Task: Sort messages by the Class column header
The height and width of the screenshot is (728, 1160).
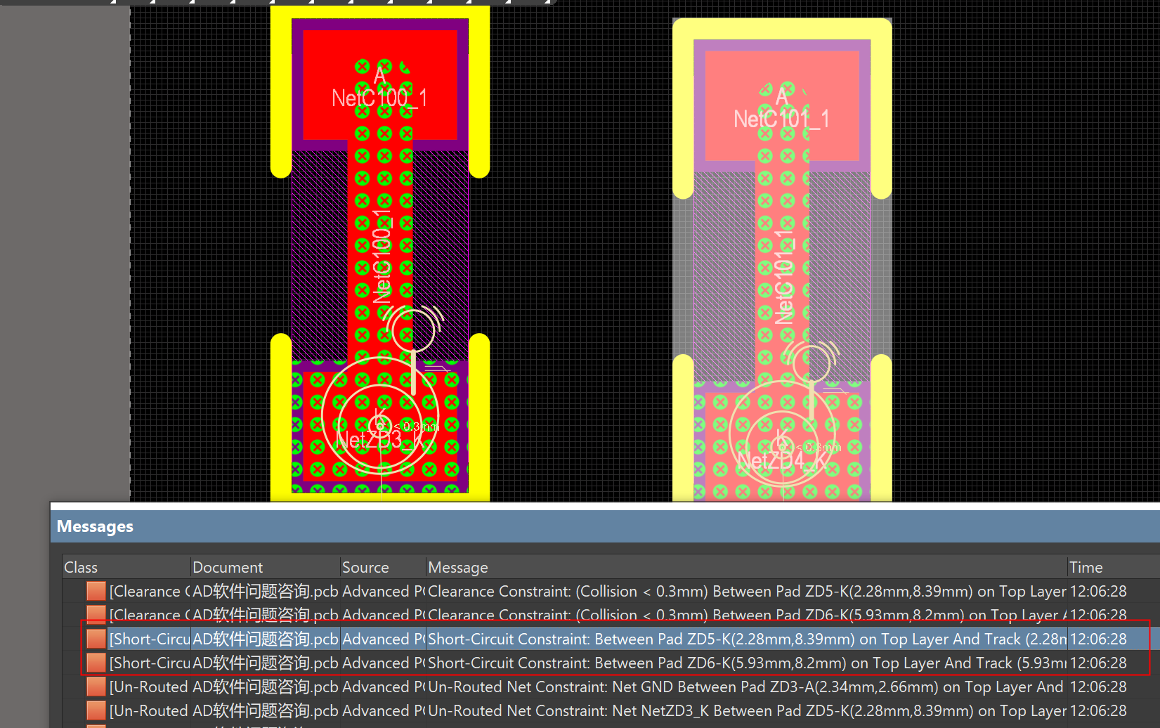Action: pyautogui.click(x=81, y=567)
